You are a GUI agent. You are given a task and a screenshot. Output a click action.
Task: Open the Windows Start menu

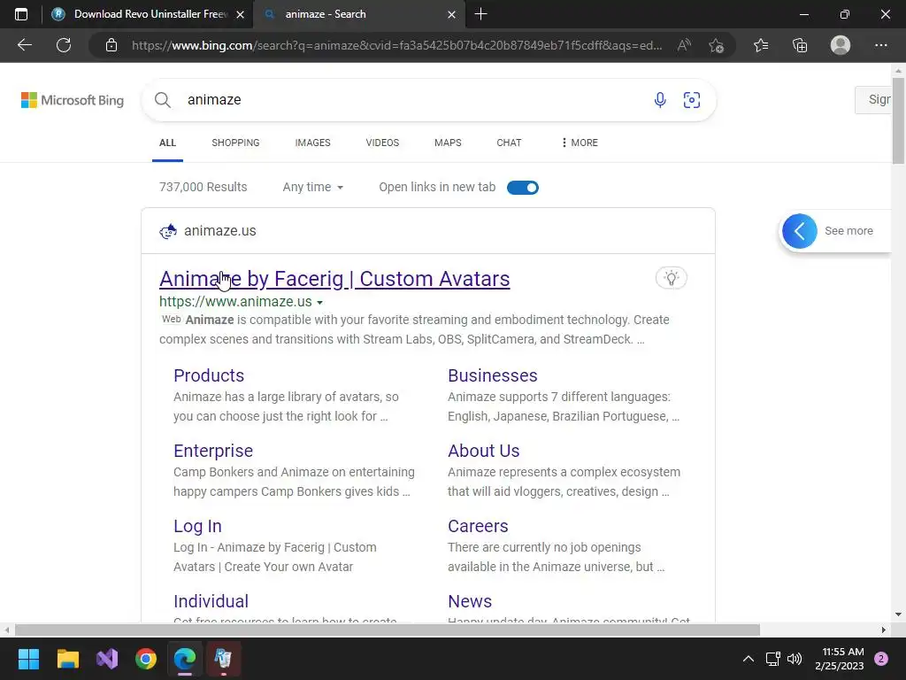[28, 659]
